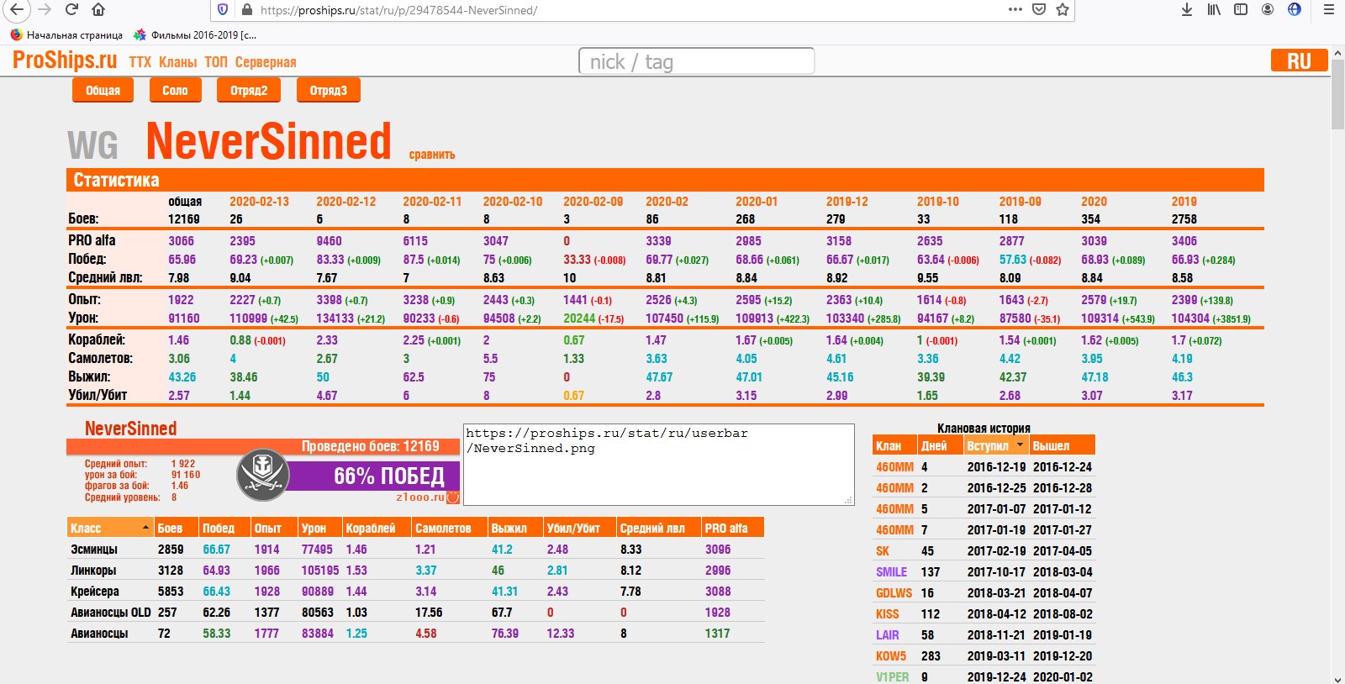1345x684 pixels.
Task: Open page actions three-dot menu
Action: coord(1015,10)
